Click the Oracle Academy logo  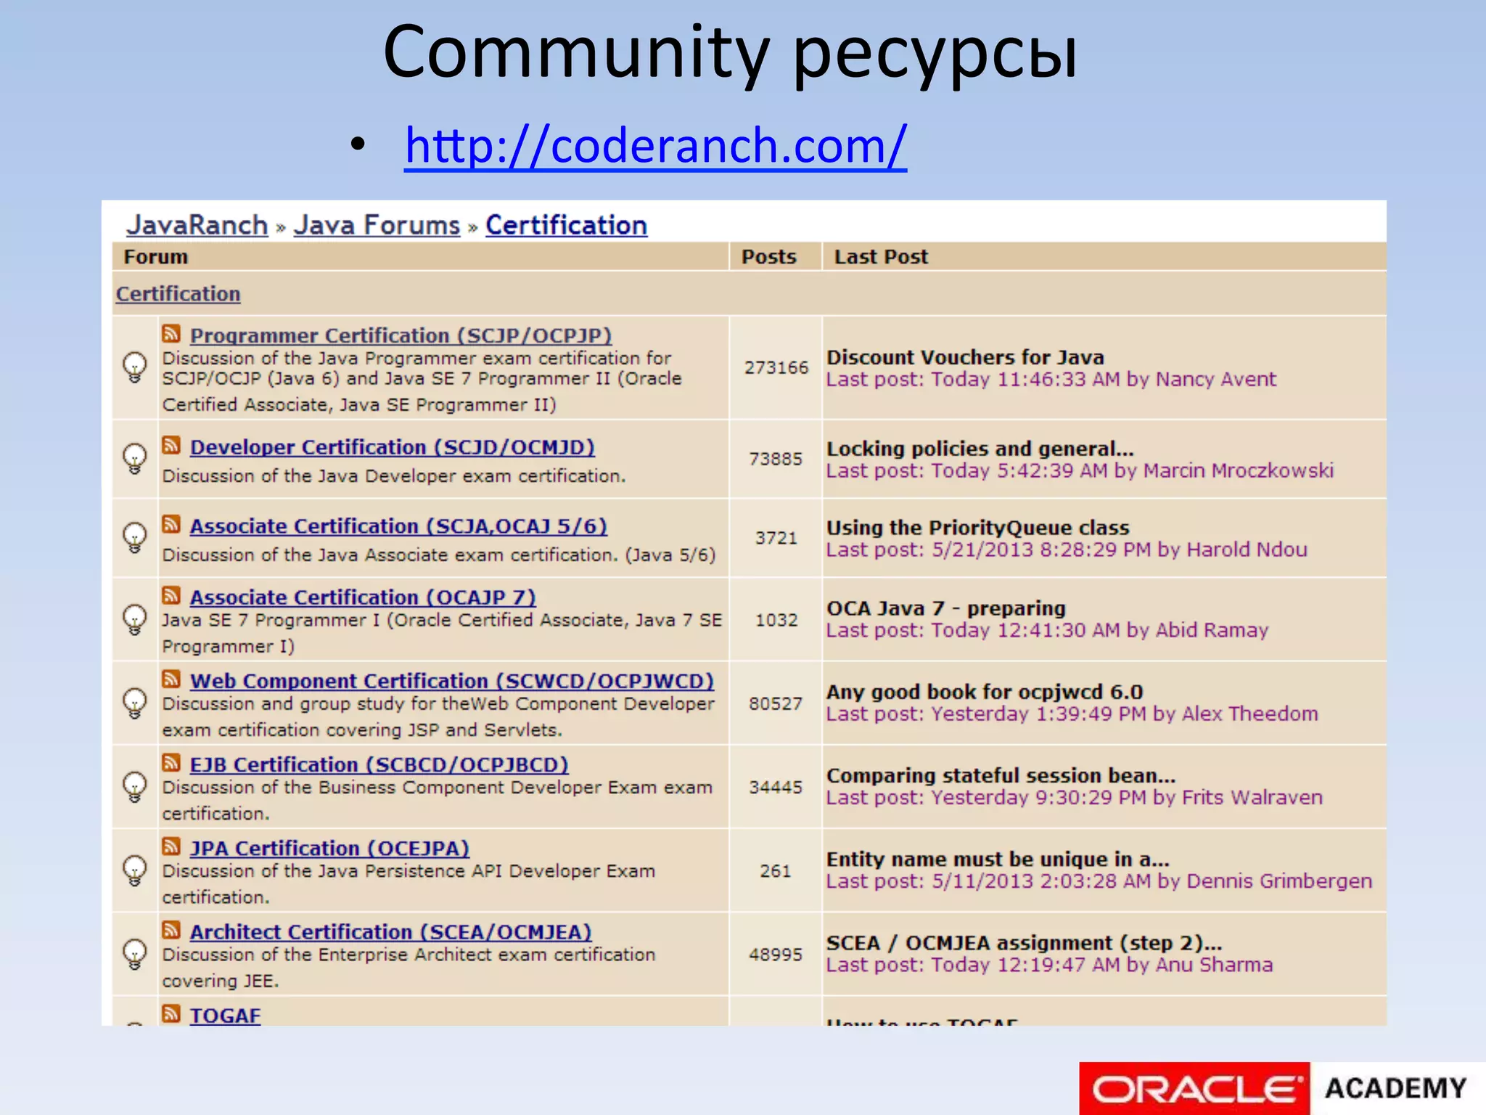tap(1282, 1088)
